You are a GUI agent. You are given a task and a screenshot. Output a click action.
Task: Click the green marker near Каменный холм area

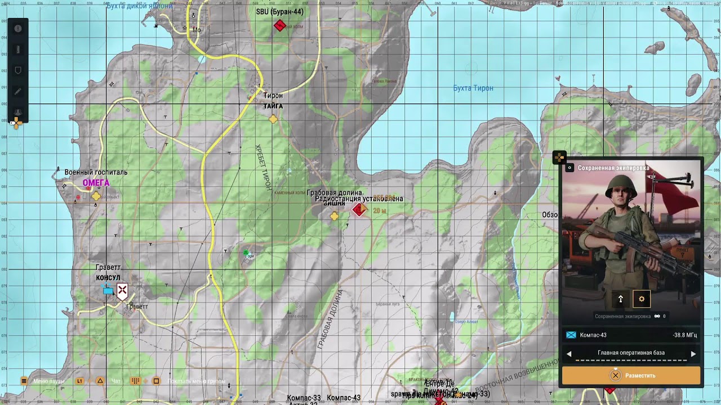point(246,253)
